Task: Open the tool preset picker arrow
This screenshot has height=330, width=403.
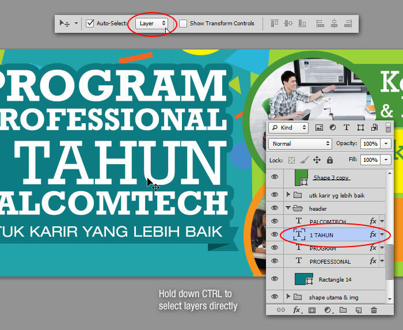Action: click(x=76, y=23)
